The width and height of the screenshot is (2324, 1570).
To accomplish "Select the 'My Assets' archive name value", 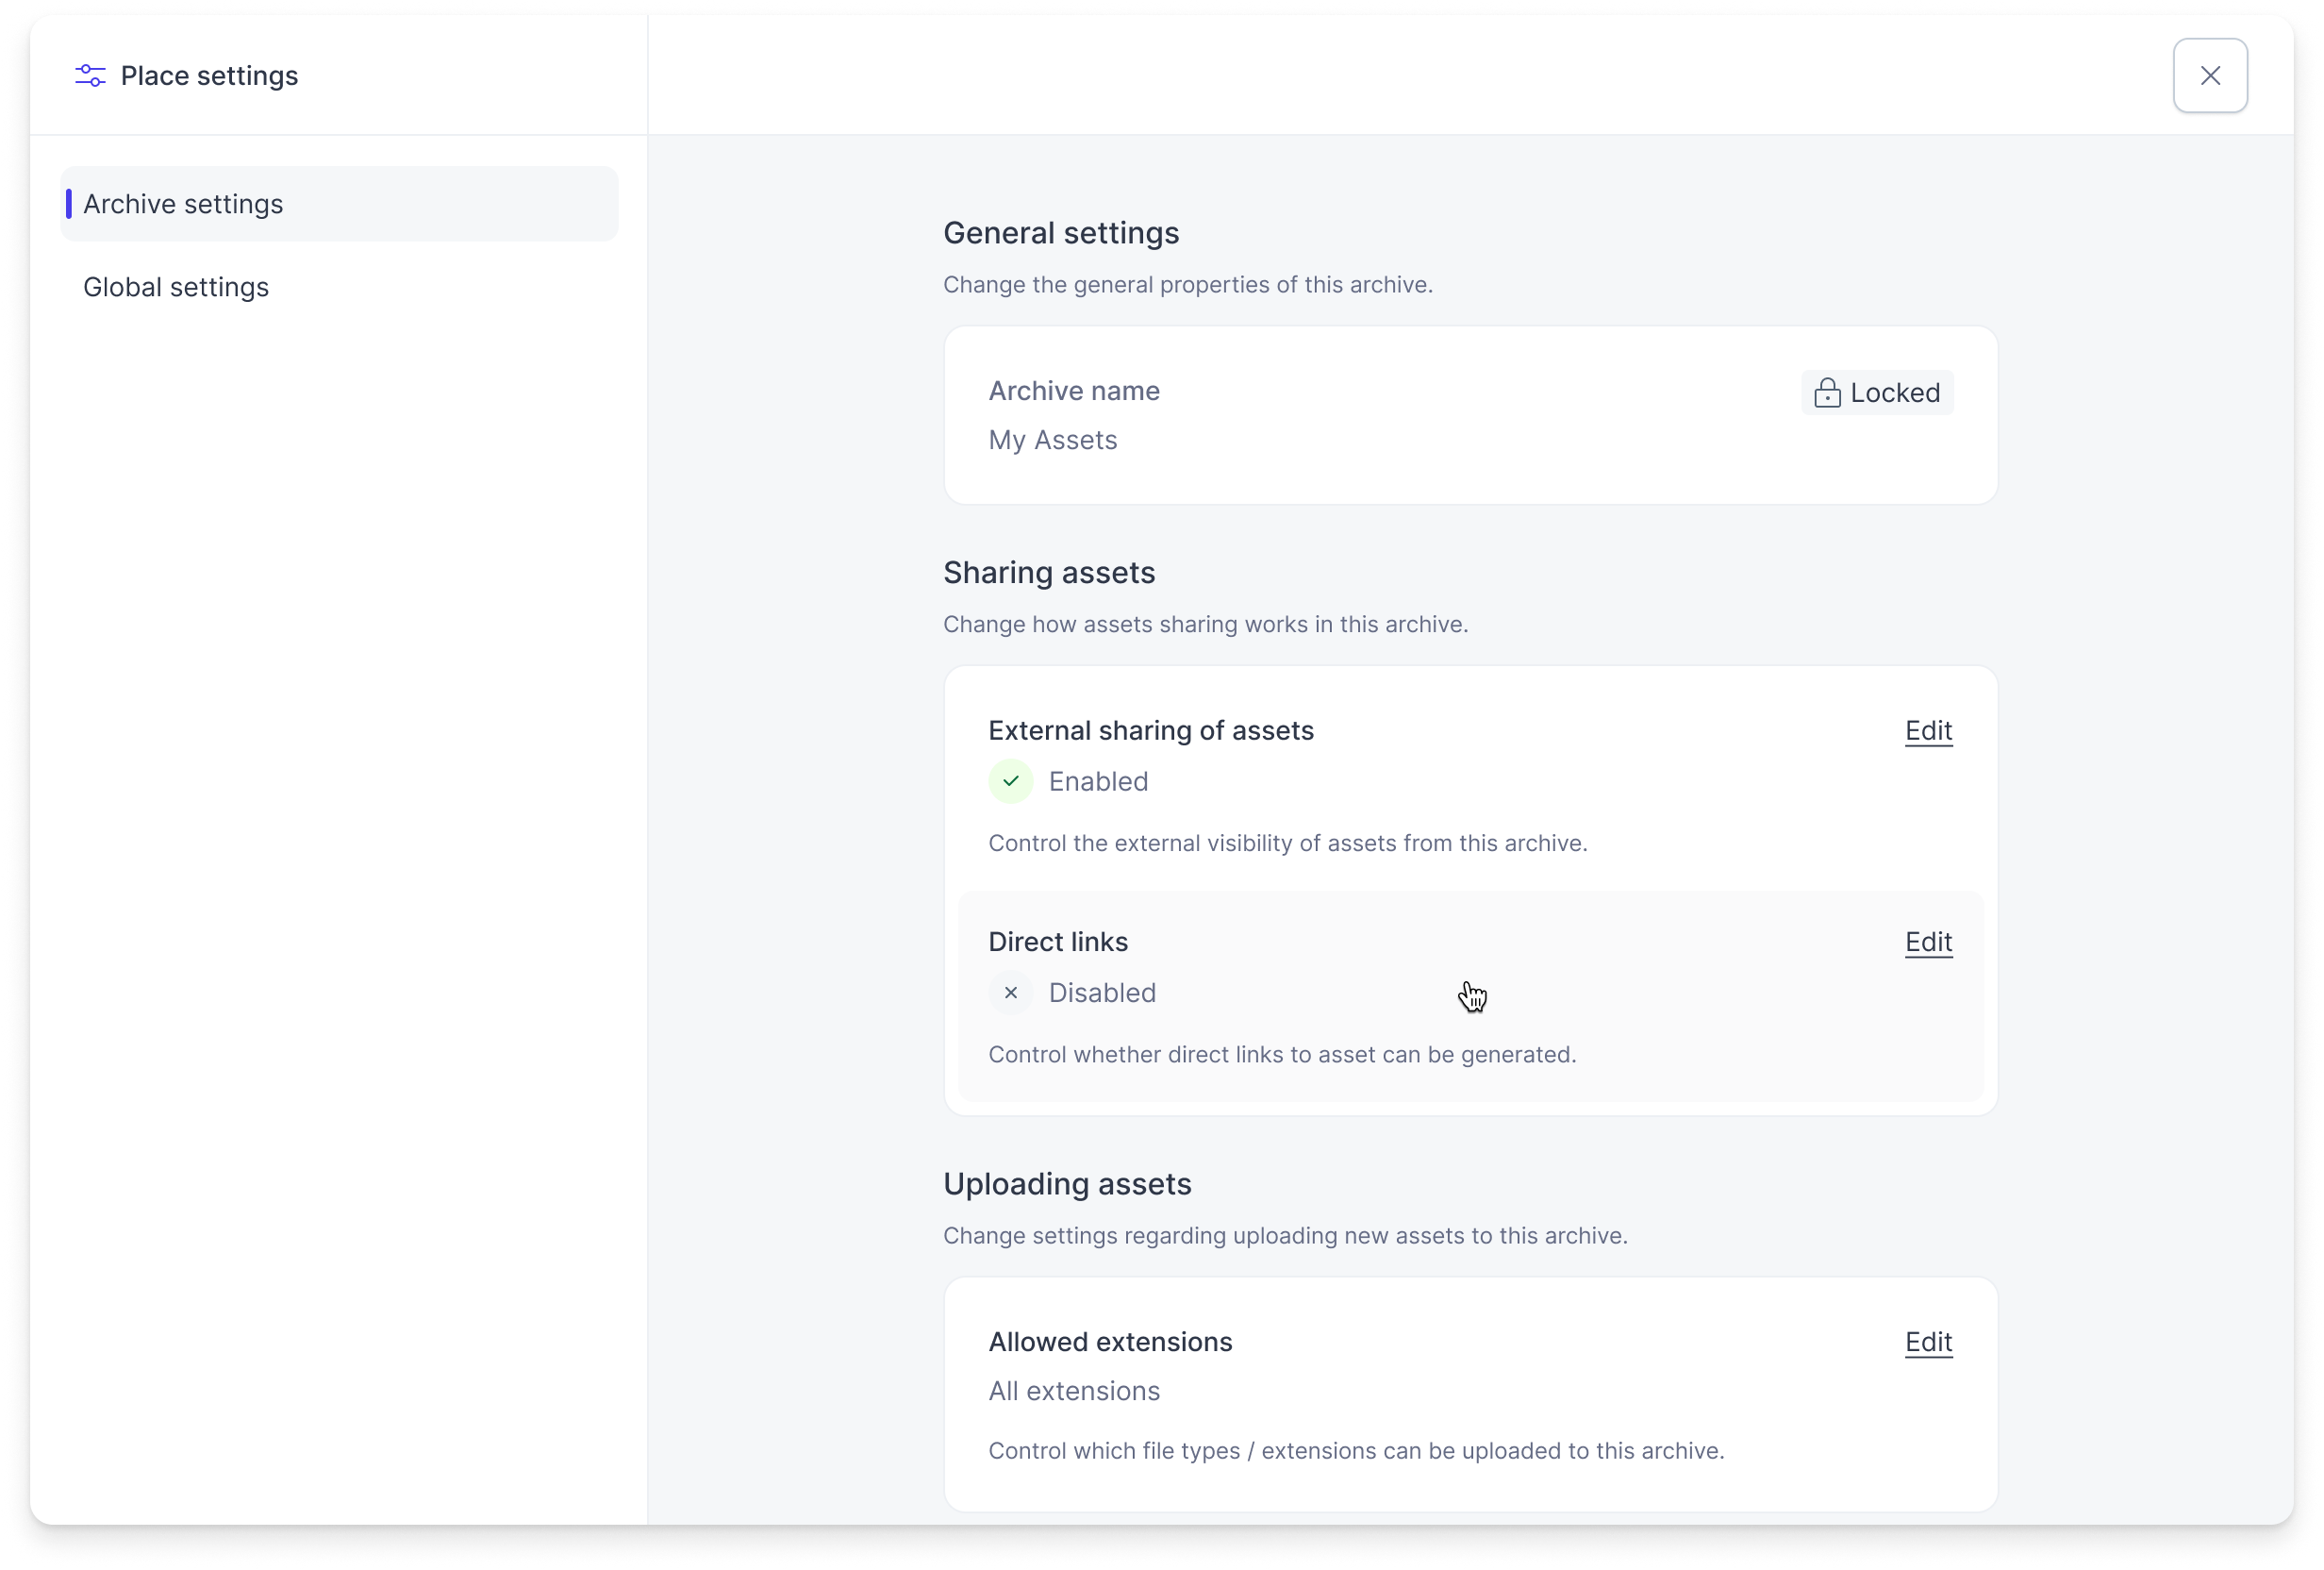I will tap(1053, 440).
